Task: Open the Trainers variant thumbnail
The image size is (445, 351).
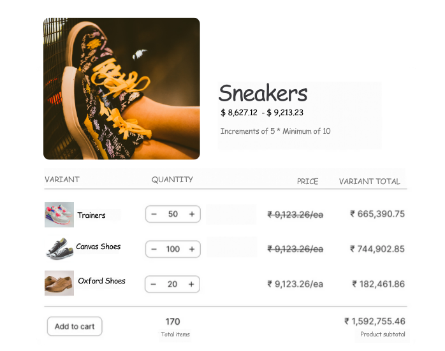Action: (59, 215)
